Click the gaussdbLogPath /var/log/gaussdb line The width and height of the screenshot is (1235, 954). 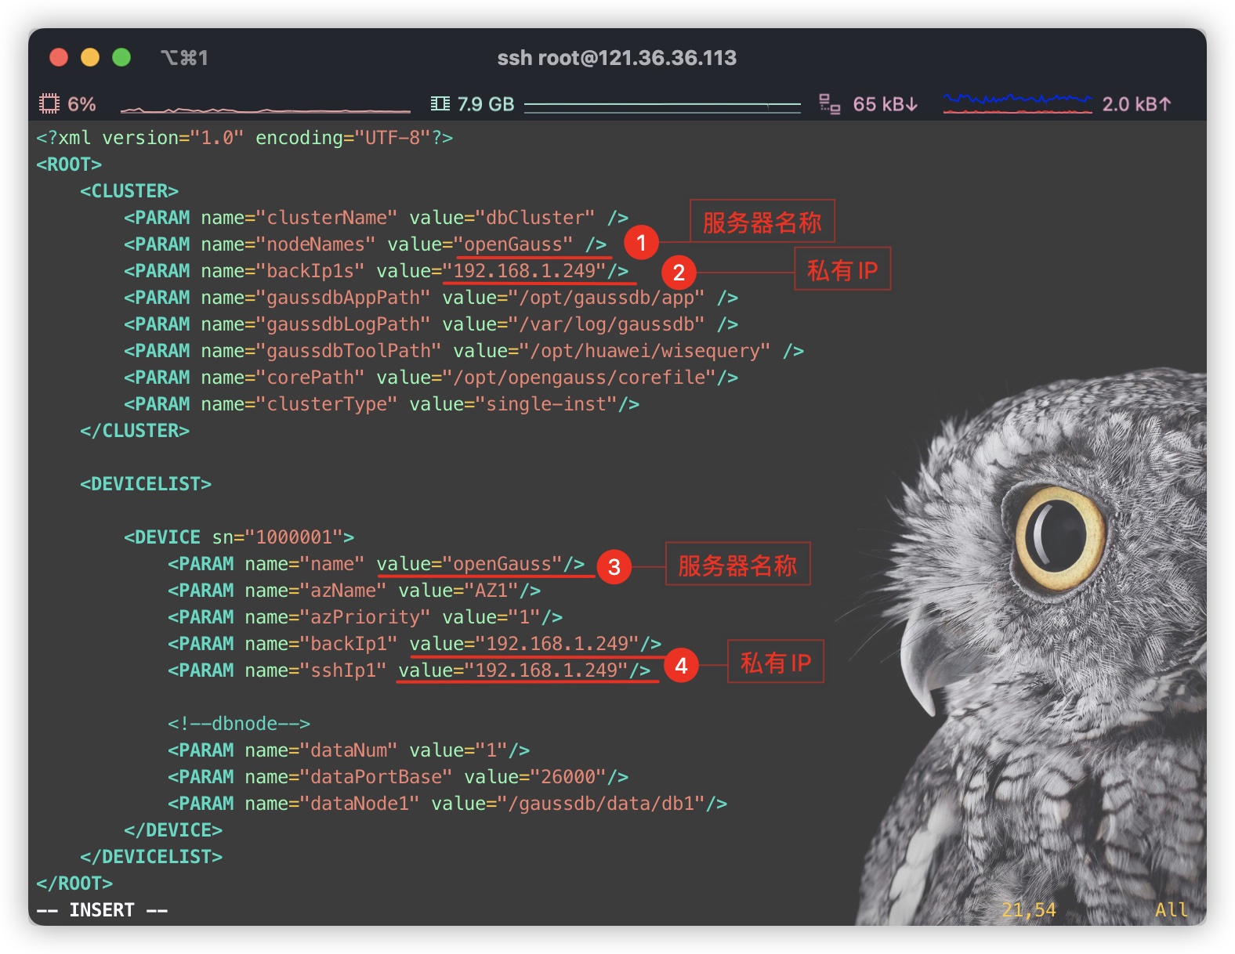coord(431,324)
